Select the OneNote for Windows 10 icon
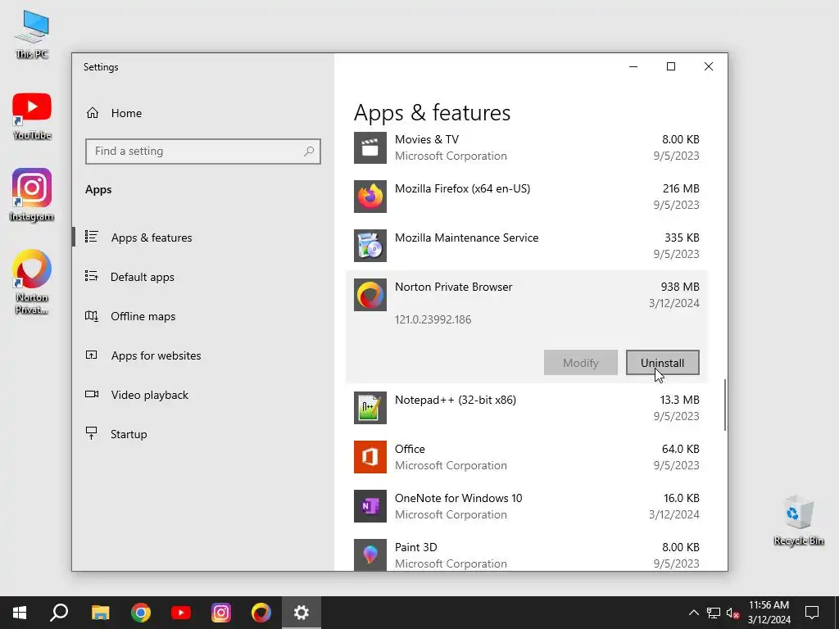Viewport: 839px width, 629px height. pyautogui.click(x=370, y=506)
